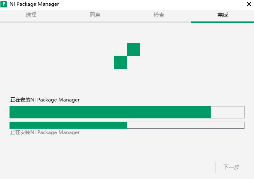Click the empty part of the thin lower progress bar

click(x=185, y=125)
